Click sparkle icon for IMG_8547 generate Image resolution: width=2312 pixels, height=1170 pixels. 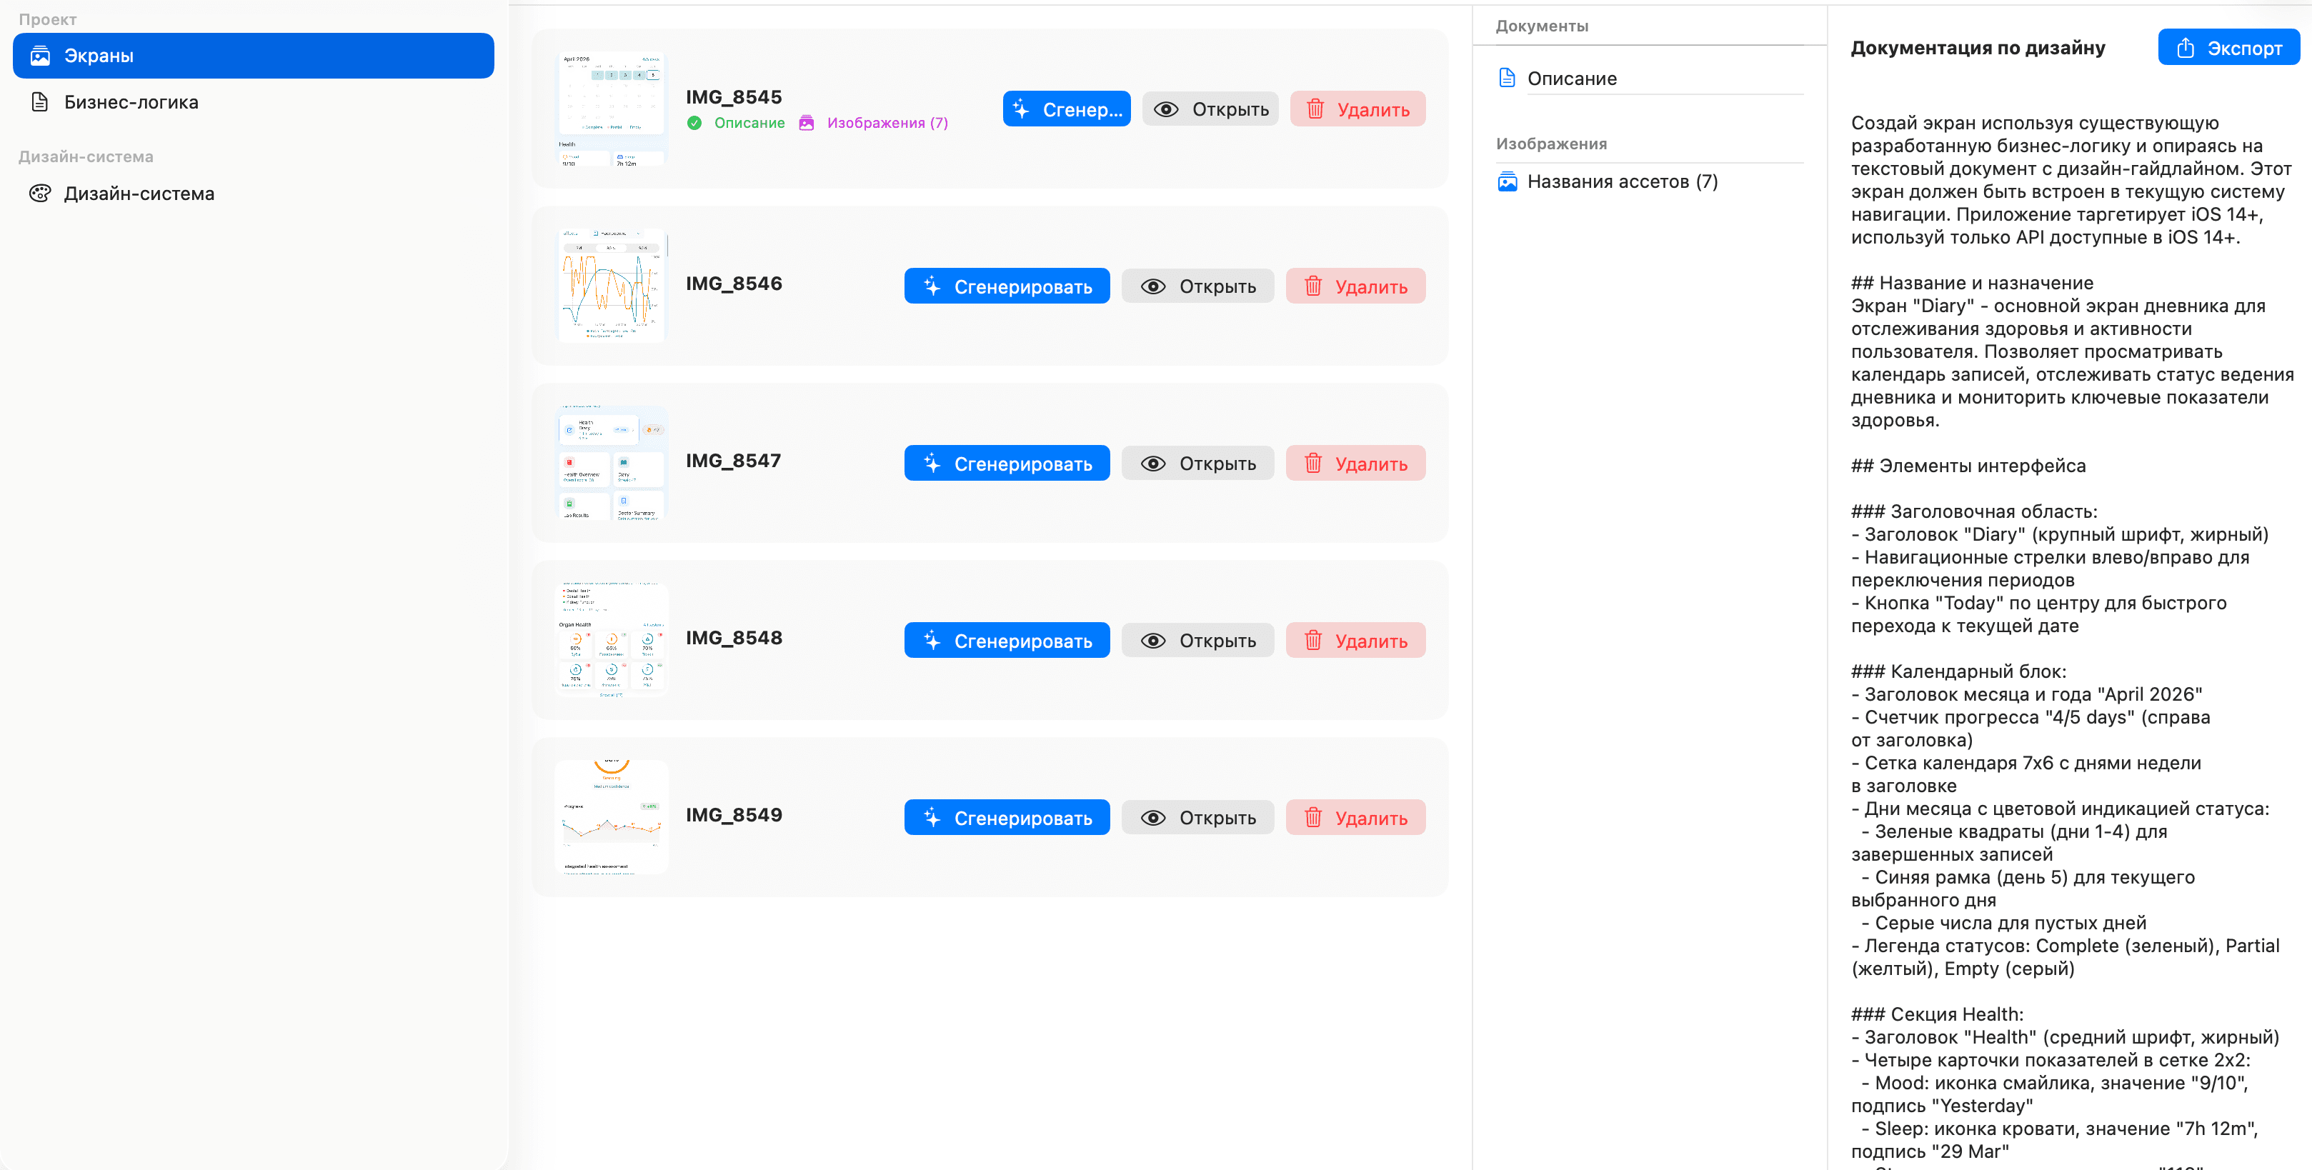pyautogui.click(x=932, y=464)
